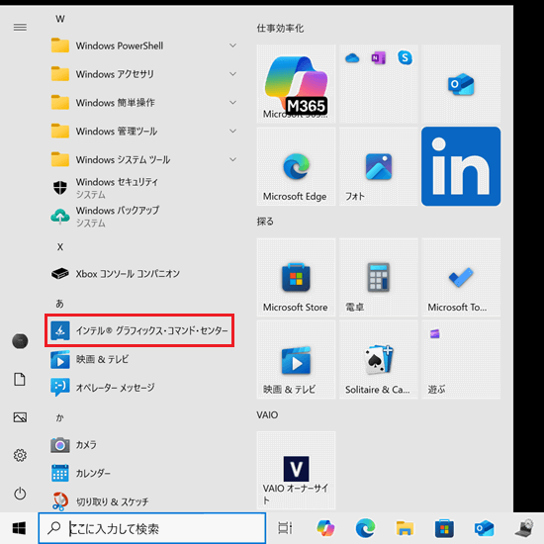Viewport: 544px width, 544px height.
Task: Open オペレーター メッセージ app
Action: [x=143, y=387]
